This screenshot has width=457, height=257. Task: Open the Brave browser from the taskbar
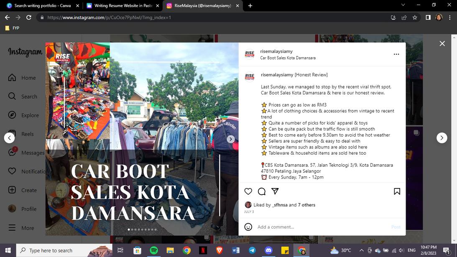click(x=219, y=250)
